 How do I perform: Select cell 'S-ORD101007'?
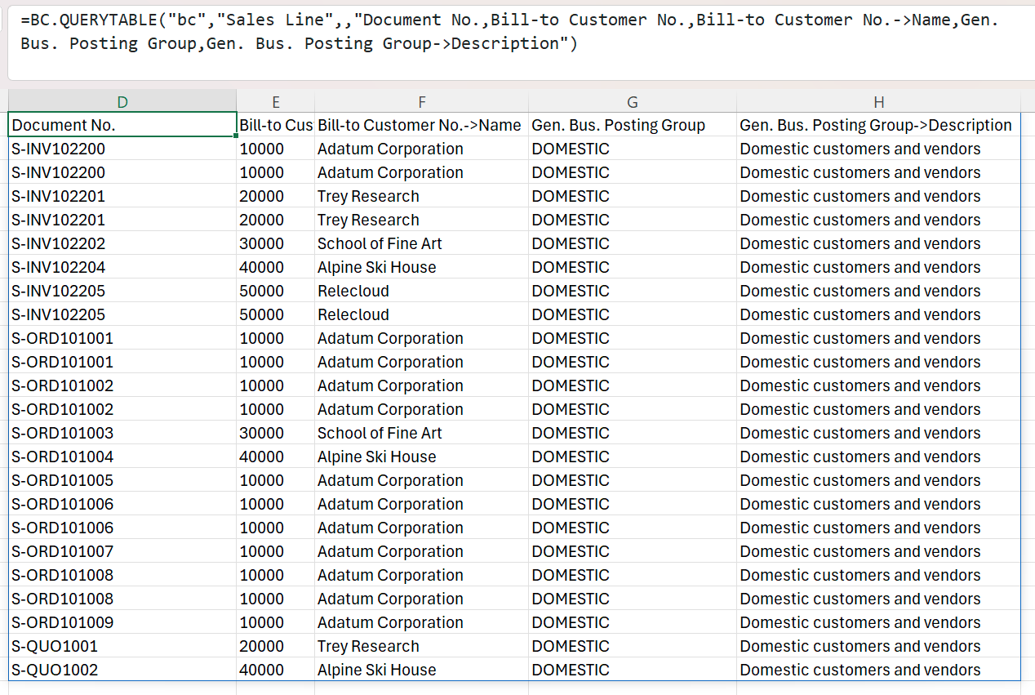pyautogui.click(x=122, y=551)
